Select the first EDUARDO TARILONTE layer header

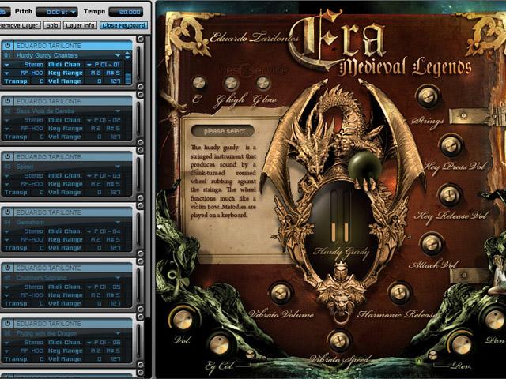(x=74, y=46)
